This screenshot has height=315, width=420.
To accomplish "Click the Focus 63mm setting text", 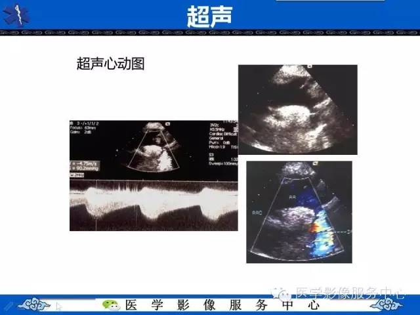I will pos(83,128).
